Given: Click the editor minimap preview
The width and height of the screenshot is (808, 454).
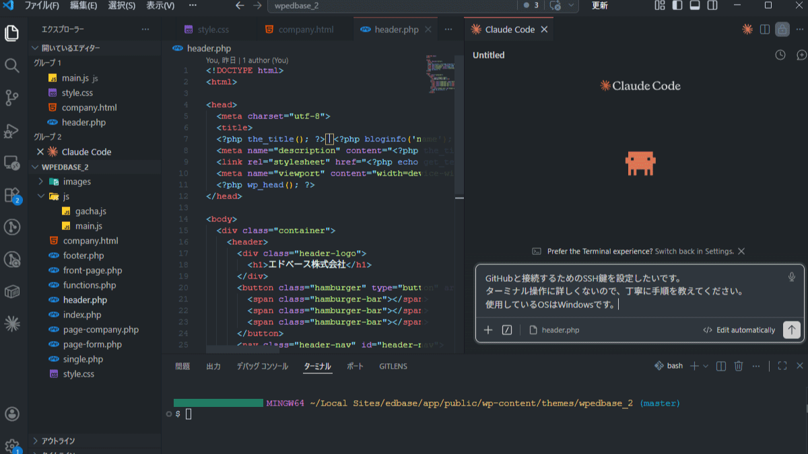Looking at the screenshot, I should 440,75.
